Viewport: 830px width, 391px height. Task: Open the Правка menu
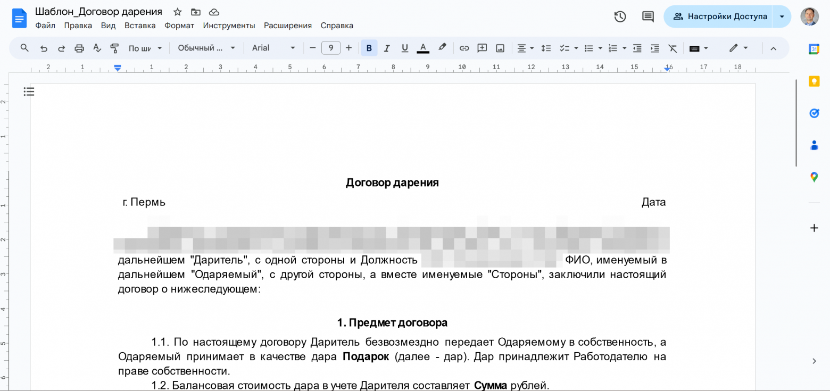(x=78, y=26)
